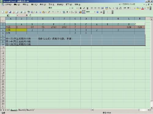153x114 pixels.
Task: Click the Open file icon
Action: click(x=6, y=12)
